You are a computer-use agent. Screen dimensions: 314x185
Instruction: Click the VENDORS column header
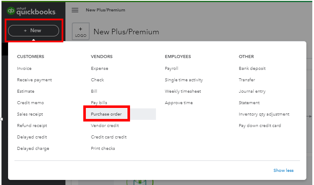click(102, 56)
